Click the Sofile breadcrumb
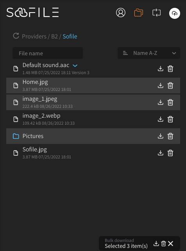 tap(70, 36)
